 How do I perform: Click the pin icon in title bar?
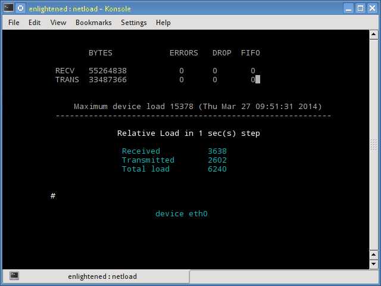[21, 8]
